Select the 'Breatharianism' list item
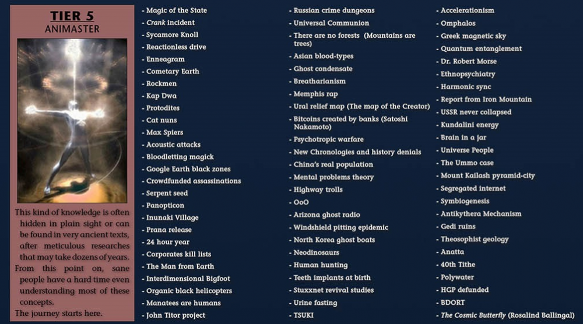Screen dimensions: 583x324 point(319,81)
